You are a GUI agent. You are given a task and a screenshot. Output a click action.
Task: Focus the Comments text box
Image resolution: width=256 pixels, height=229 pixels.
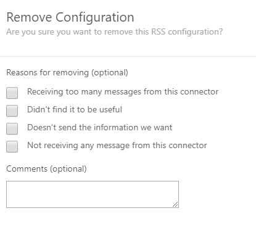tap(93, 194)
